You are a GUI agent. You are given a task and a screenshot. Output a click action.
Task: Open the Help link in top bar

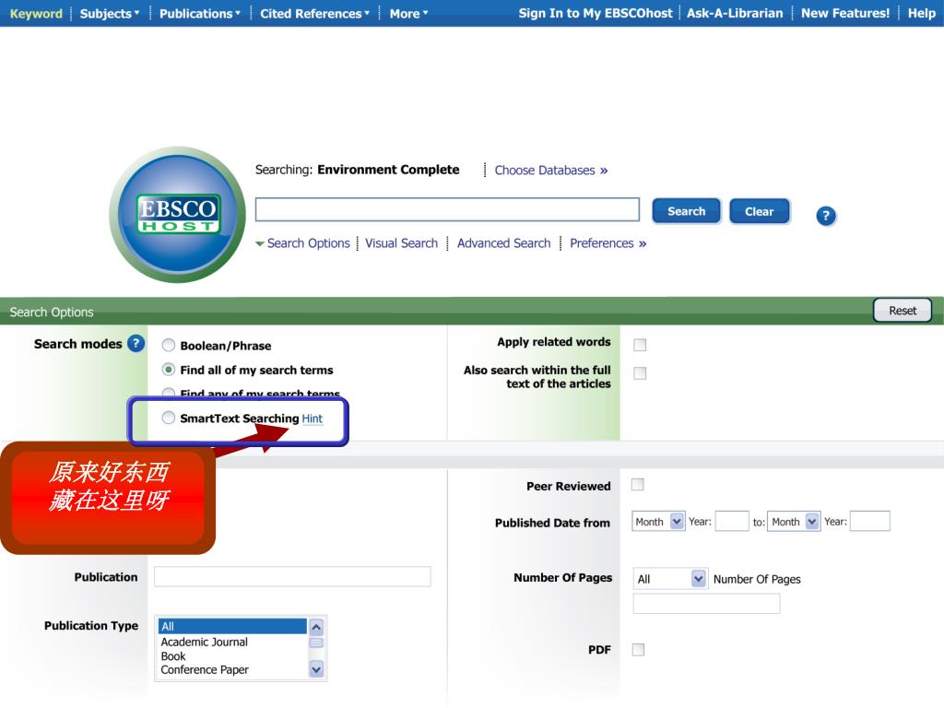pos(921,13)
